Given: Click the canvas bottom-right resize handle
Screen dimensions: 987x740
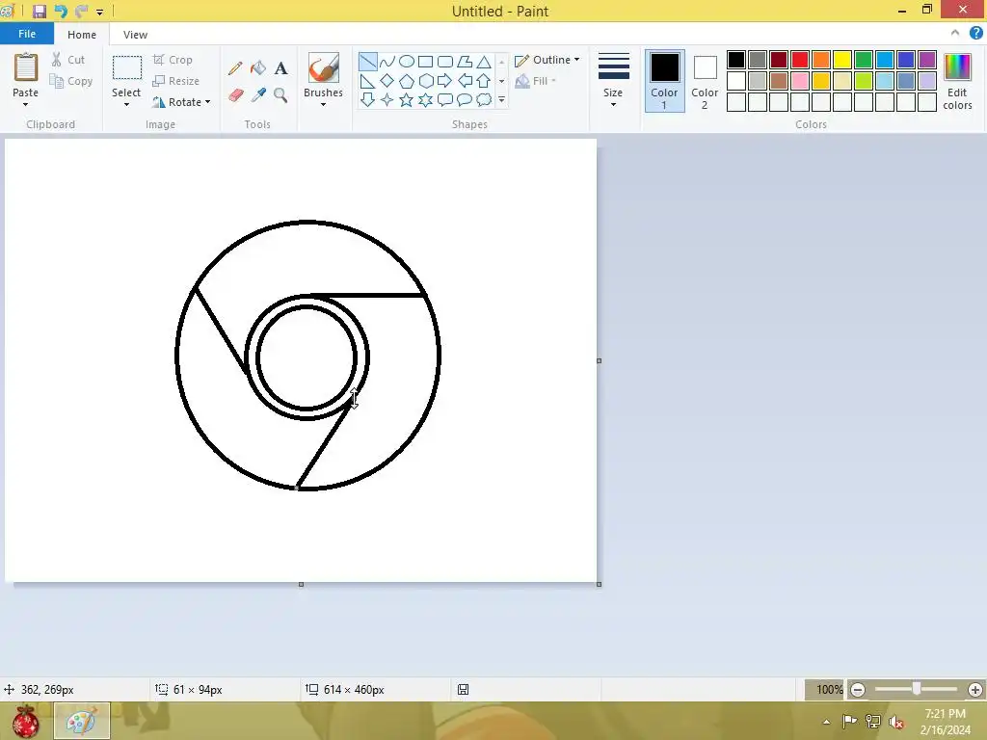Looking at the screenshot, I should [599, 584].
